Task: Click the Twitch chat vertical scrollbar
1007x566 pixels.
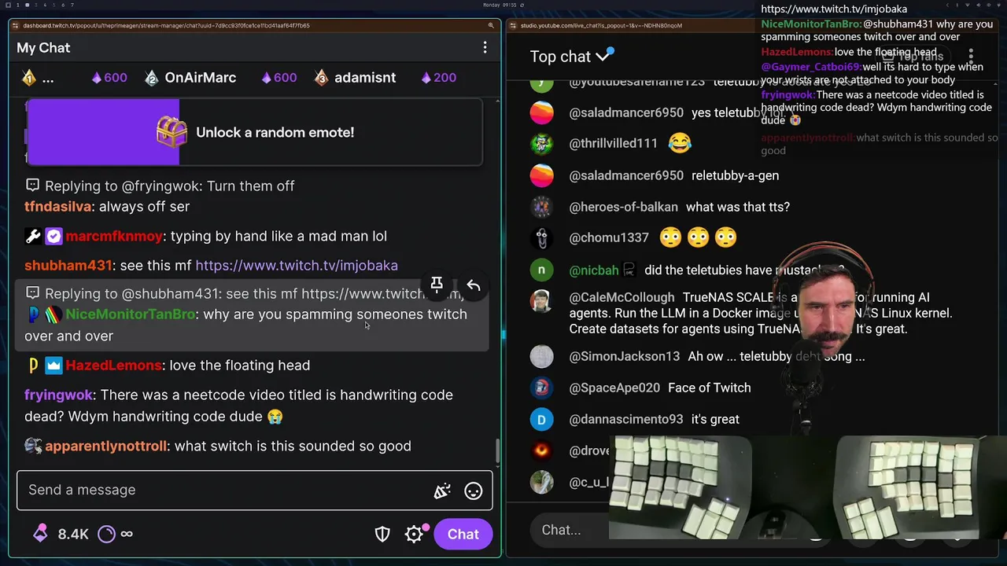Action: click(496, 450)
